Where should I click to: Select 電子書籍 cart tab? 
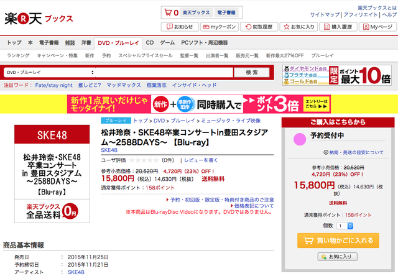(x=226, y=12)
